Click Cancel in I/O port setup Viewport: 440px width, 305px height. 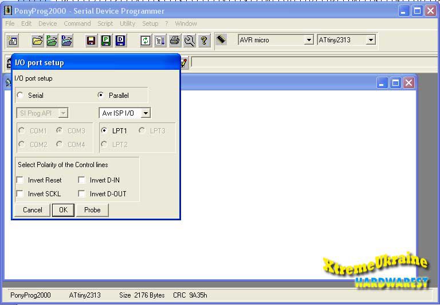(x=32, y=210)
